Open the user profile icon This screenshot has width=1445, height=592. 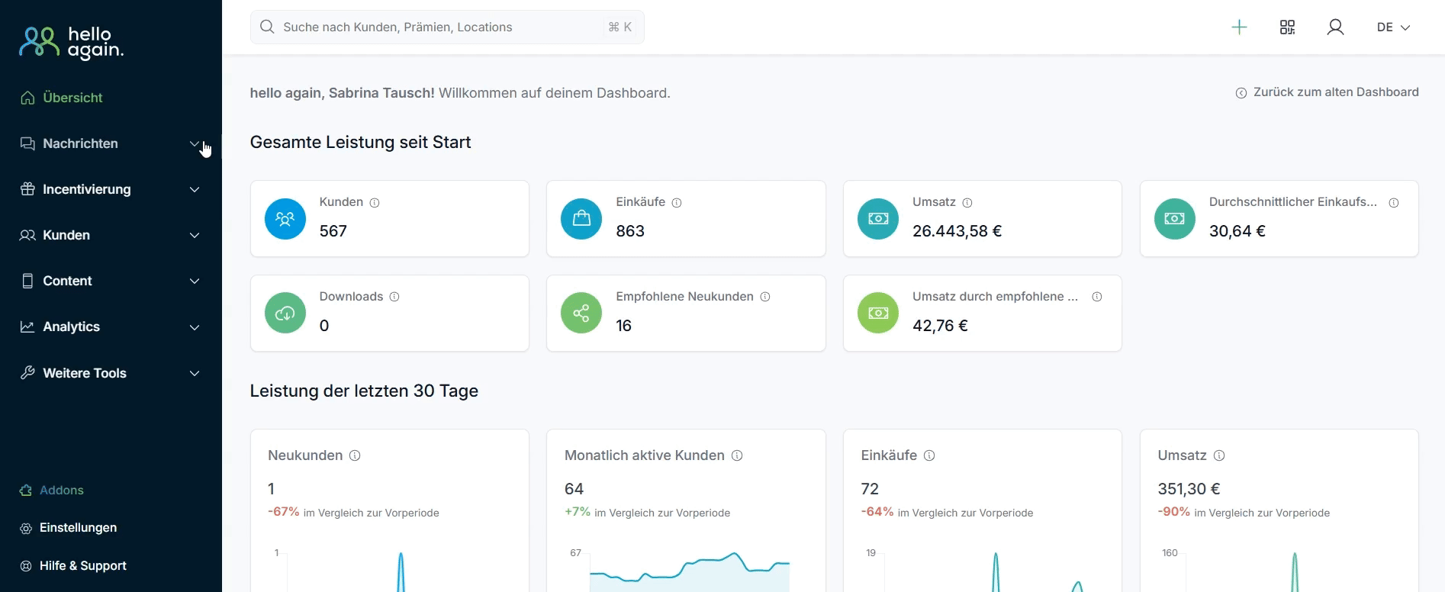1335,27
